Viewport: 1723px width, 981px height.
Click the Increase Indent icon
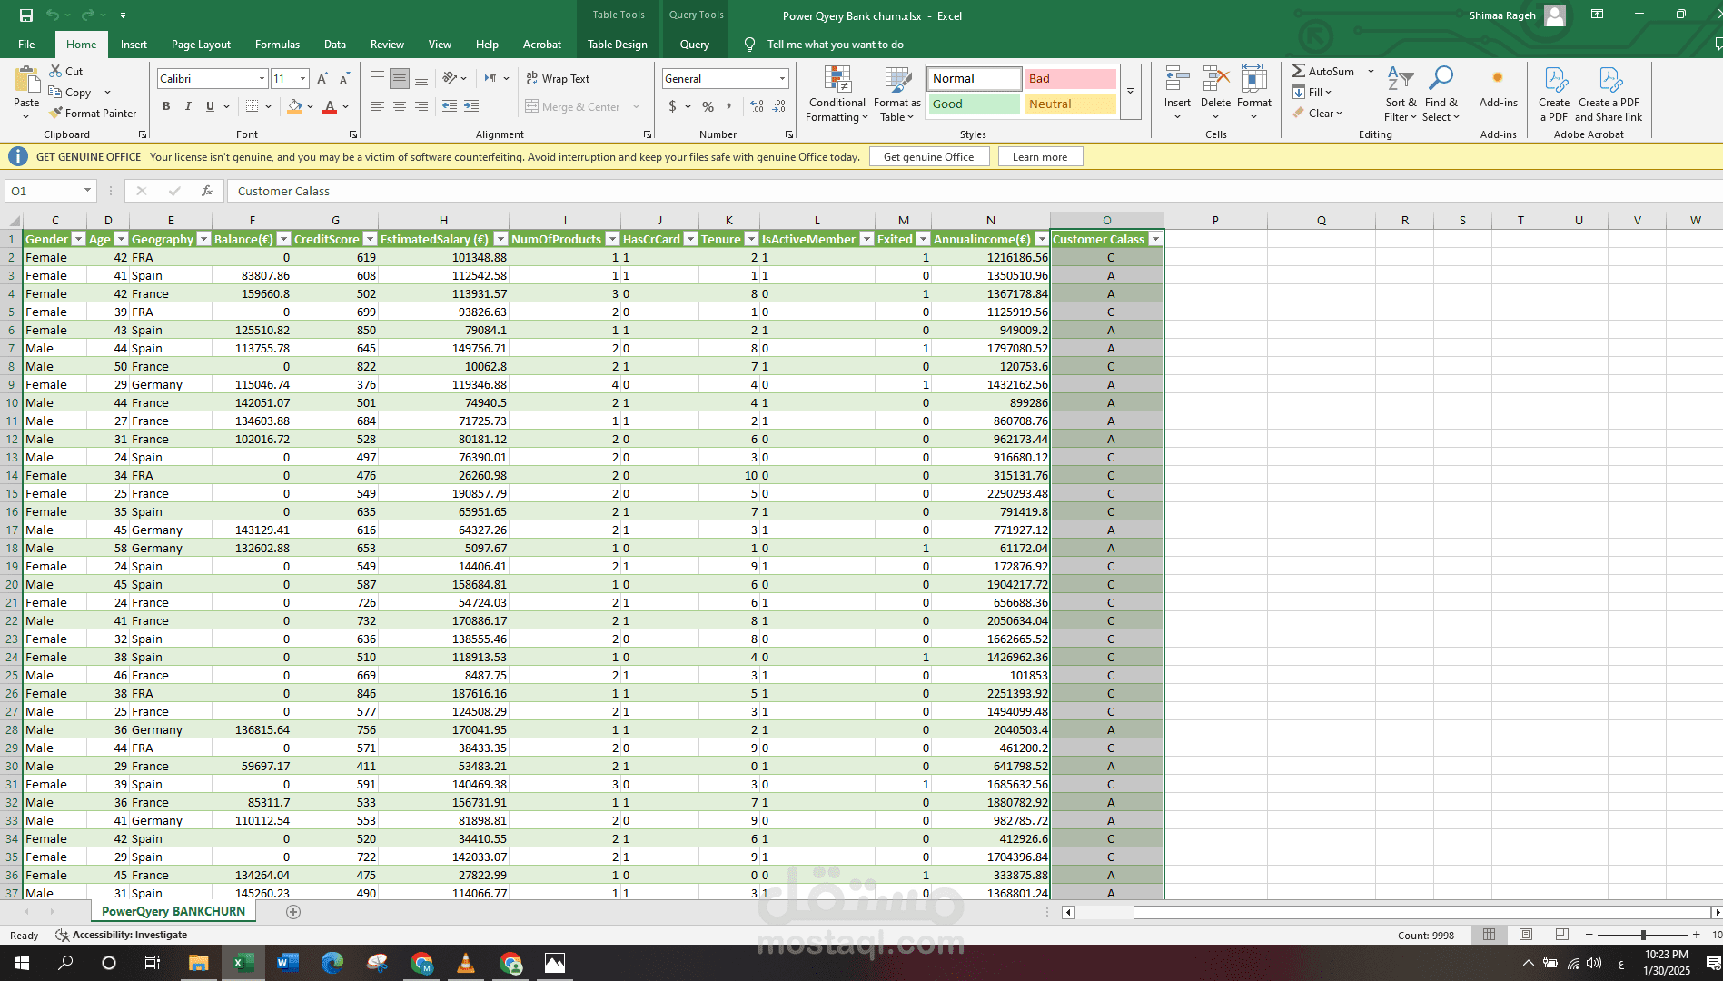[471, 106]
